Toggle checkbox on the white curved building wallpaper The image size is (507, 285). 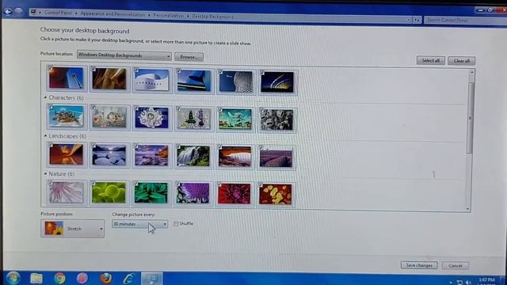(x=136, y=70)
